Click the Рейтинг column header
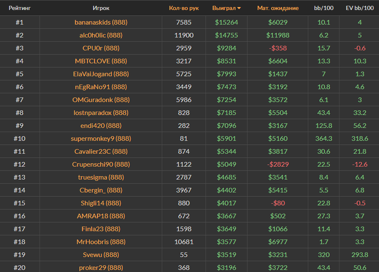Image resolution: width=379 pixels, height=272 pixels. coord(19,8)
